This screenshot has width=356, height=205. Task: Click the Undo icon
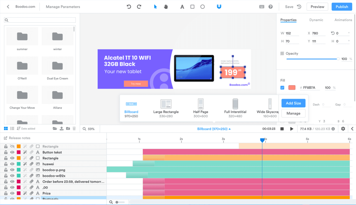coord(128,6)
